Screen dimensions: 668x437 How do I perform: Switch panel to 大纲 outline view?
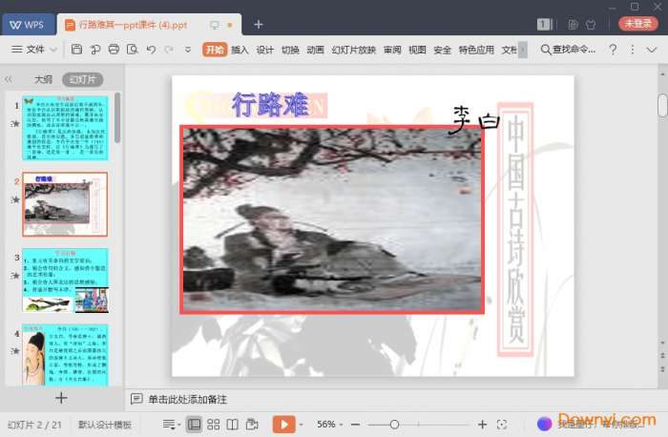pos(43,80)
